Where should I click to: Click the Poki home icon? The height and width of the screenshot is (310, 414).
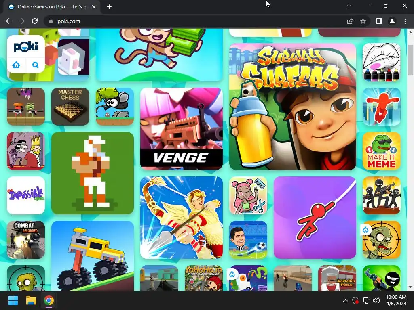click(16, 65)
